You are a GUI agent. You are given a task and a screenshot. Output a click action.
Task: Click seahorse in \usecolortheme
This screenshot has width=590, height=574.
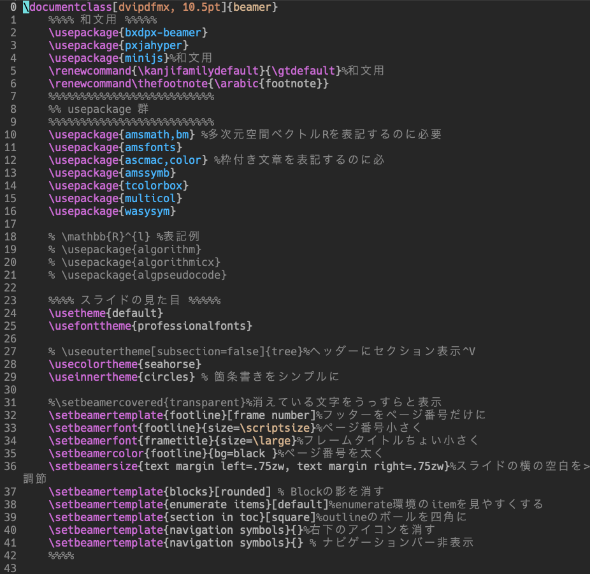pos(169,364)
